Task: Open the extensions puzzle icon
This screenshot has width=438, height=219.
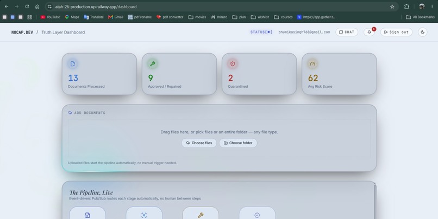Action: [406, 7]
